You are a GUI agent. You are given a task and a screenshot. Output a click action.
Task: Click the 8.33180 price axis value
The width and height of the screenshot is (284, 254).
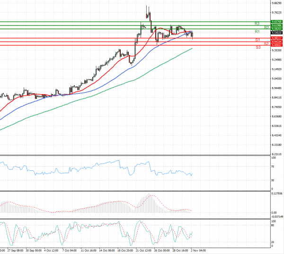[x=276, y=145]
